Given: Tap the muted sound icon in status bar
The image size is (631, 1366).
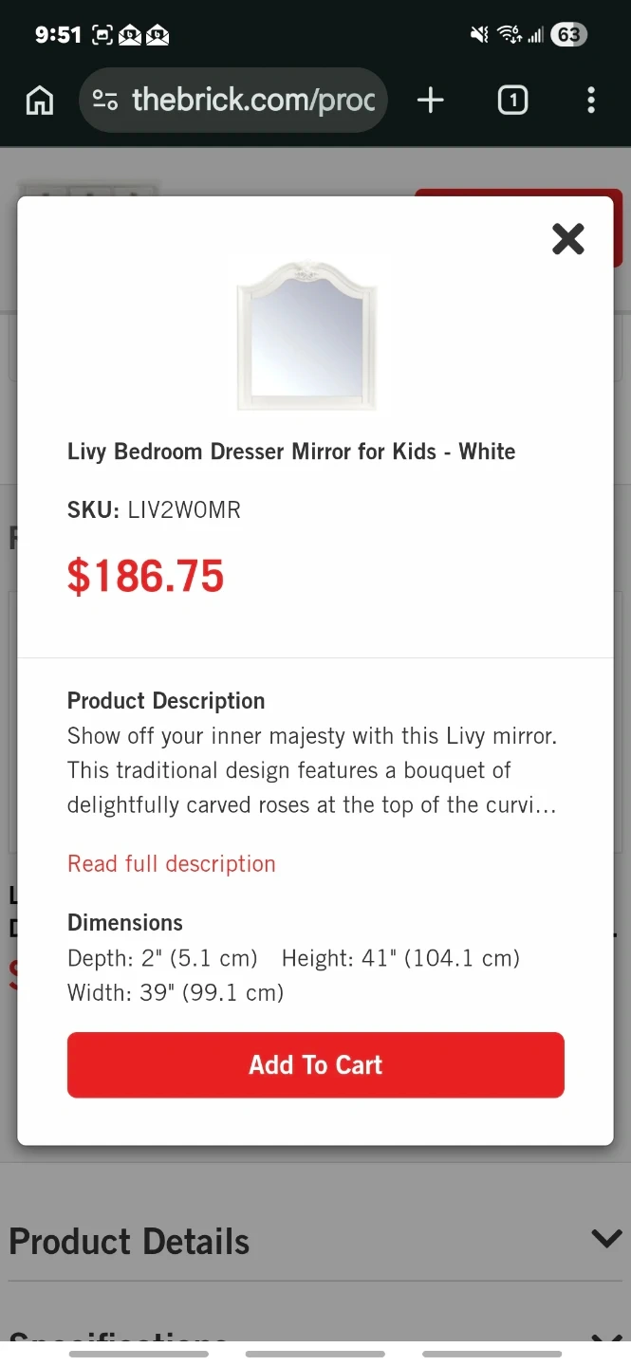Looking at the screenshot, I should (x=479, y=35).
